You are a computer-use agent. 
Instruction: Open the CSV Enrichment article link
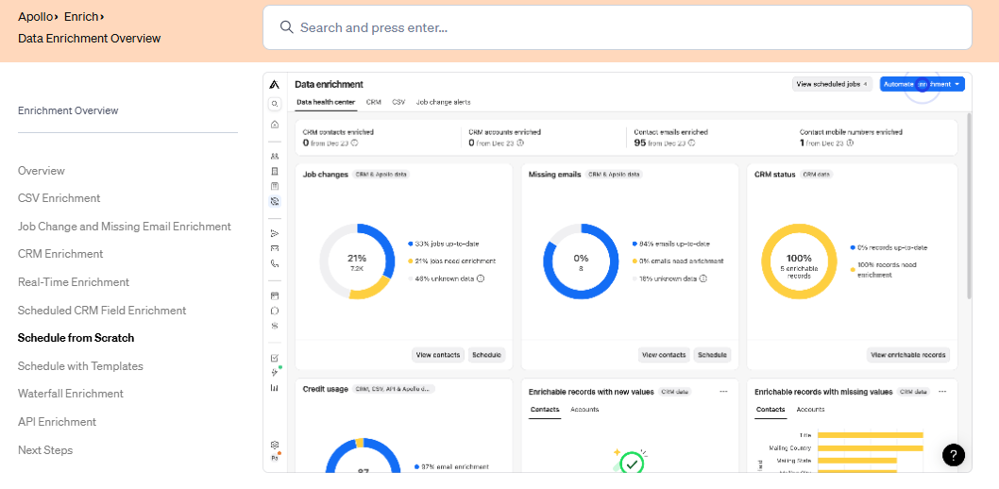click(x=59, y=198)
